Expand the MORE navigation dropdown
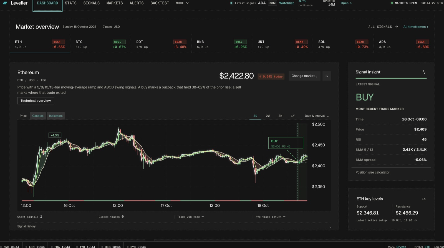Screen dimensions: 444x248 click(x=182, y=3)
